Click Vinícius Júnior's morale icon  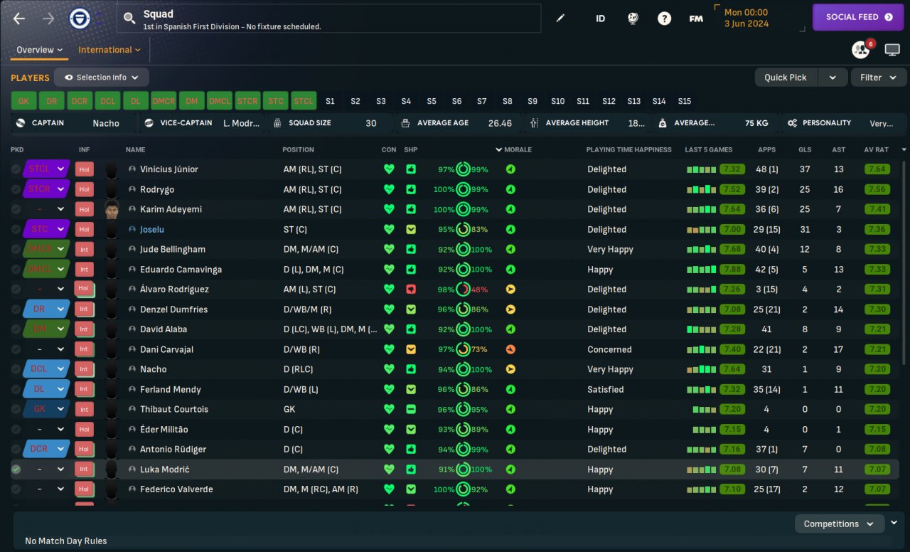click(x=510, y=169)
